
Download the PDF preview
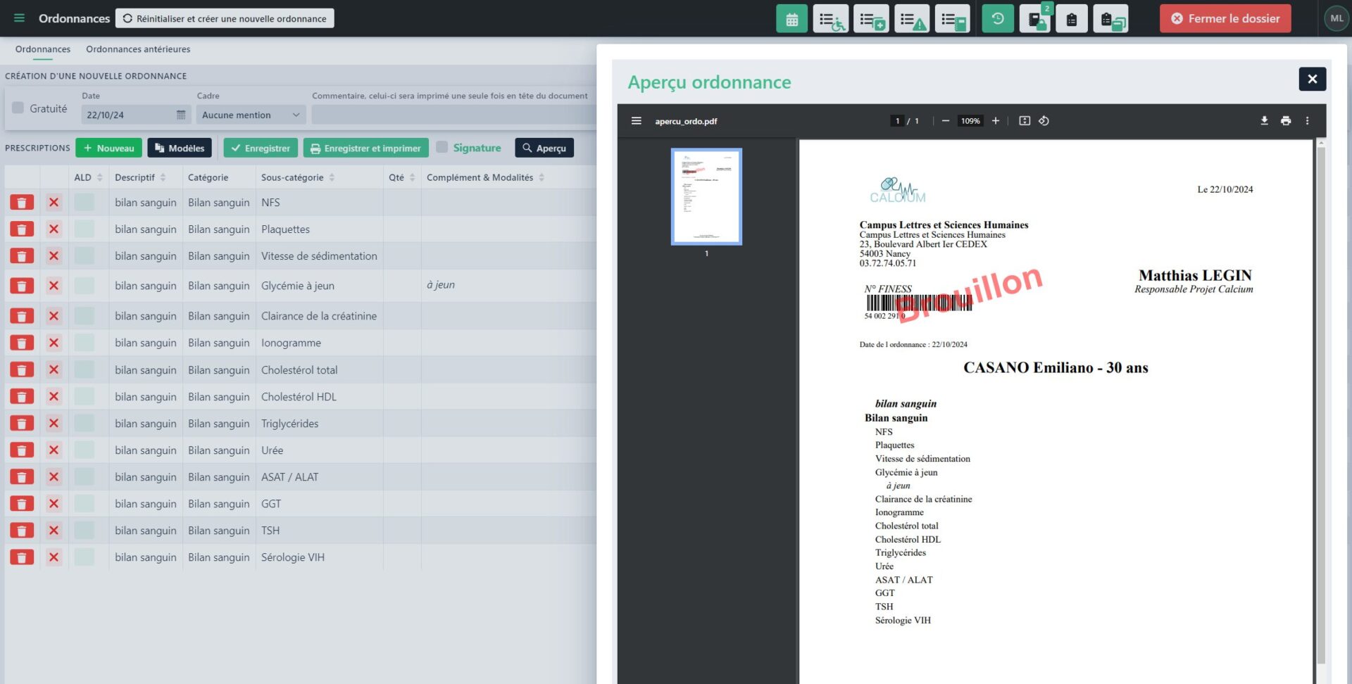pyautogui.click(x=1264, y=121)
